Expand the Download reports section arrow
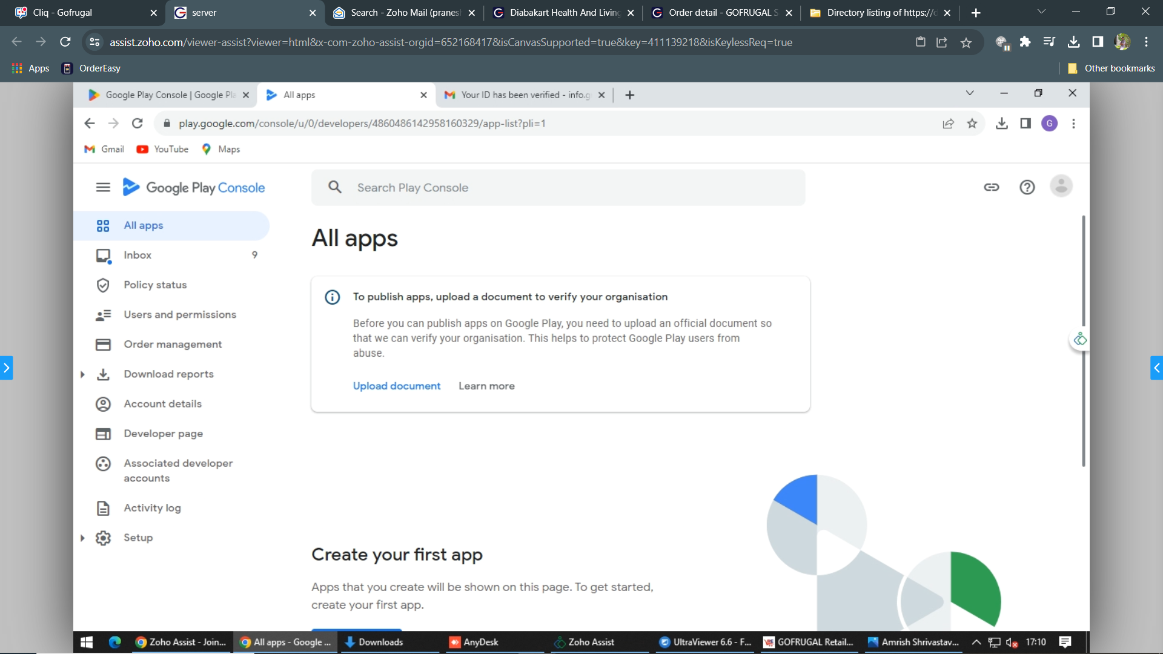Viewport: 1163px width, 654px height. click(82, 375)
